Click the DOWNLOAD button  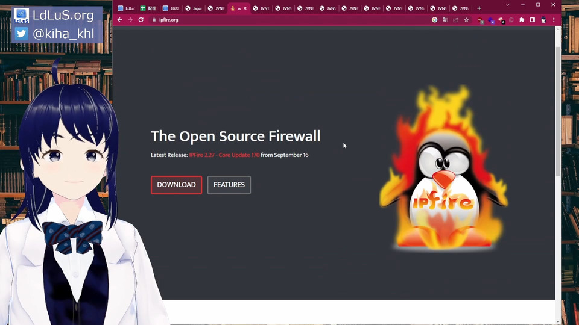[x=176, y=185]
